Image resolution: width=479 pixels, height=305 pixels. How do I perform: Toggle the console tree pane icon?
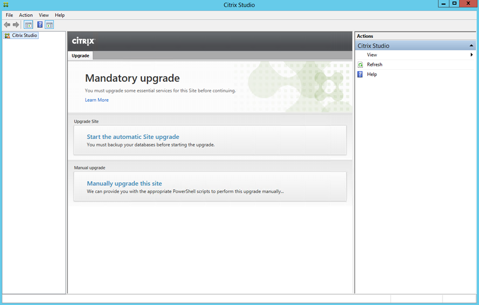[29, 25]
